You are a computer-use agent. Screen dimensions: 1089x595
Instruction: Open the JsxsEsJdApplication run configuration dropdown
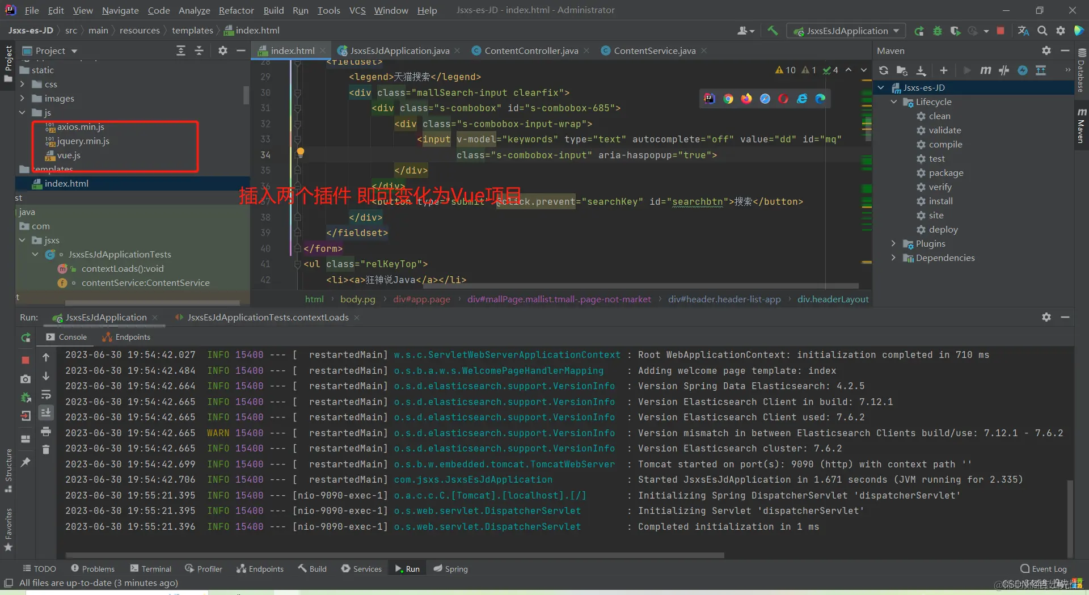(846, 31)
